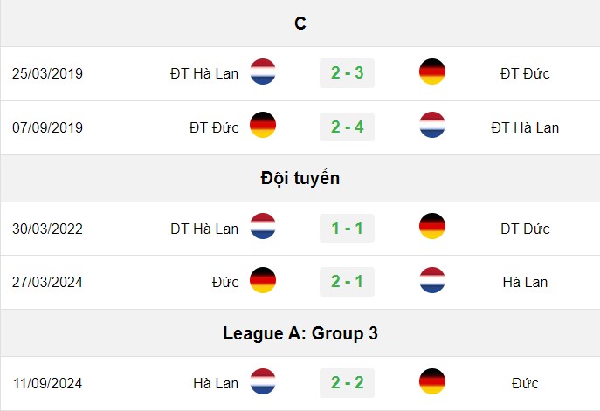
Task: Open the 1 - 1 score result
Action: point(347,229)
